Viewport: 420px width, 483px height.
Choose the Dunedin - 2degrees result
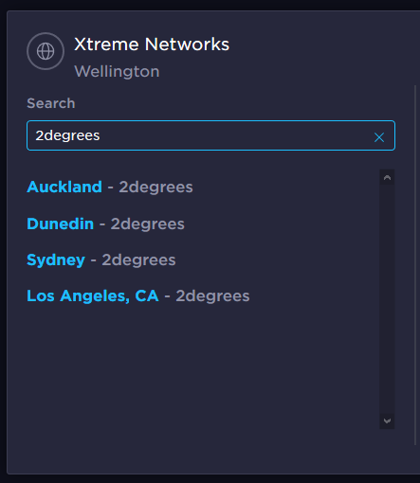pyautogui.click(x=105, y=224)
